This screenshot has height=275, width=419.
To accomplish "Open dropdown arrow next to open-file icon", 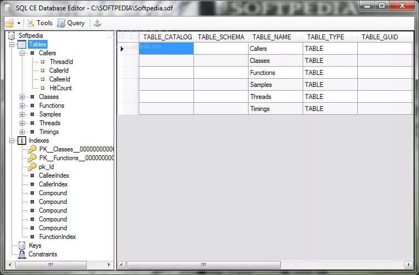I will coord(19,24).
